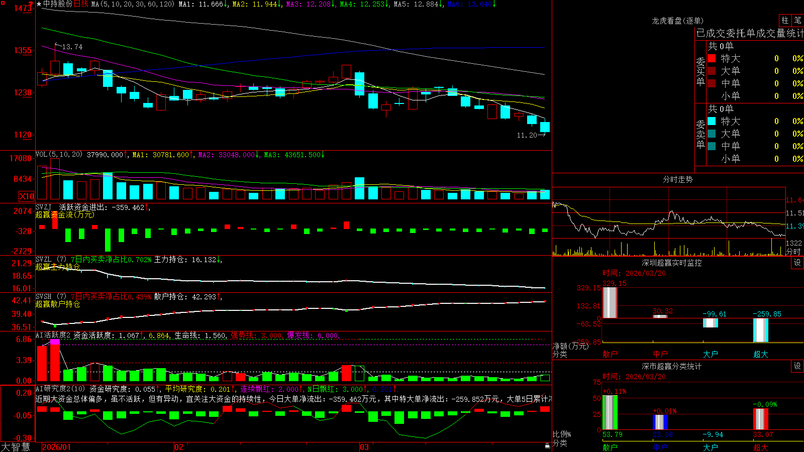Screen dimensions: 804x452
Task: Click the MA4: 12.253 value
Action: (x=362, y=4)
